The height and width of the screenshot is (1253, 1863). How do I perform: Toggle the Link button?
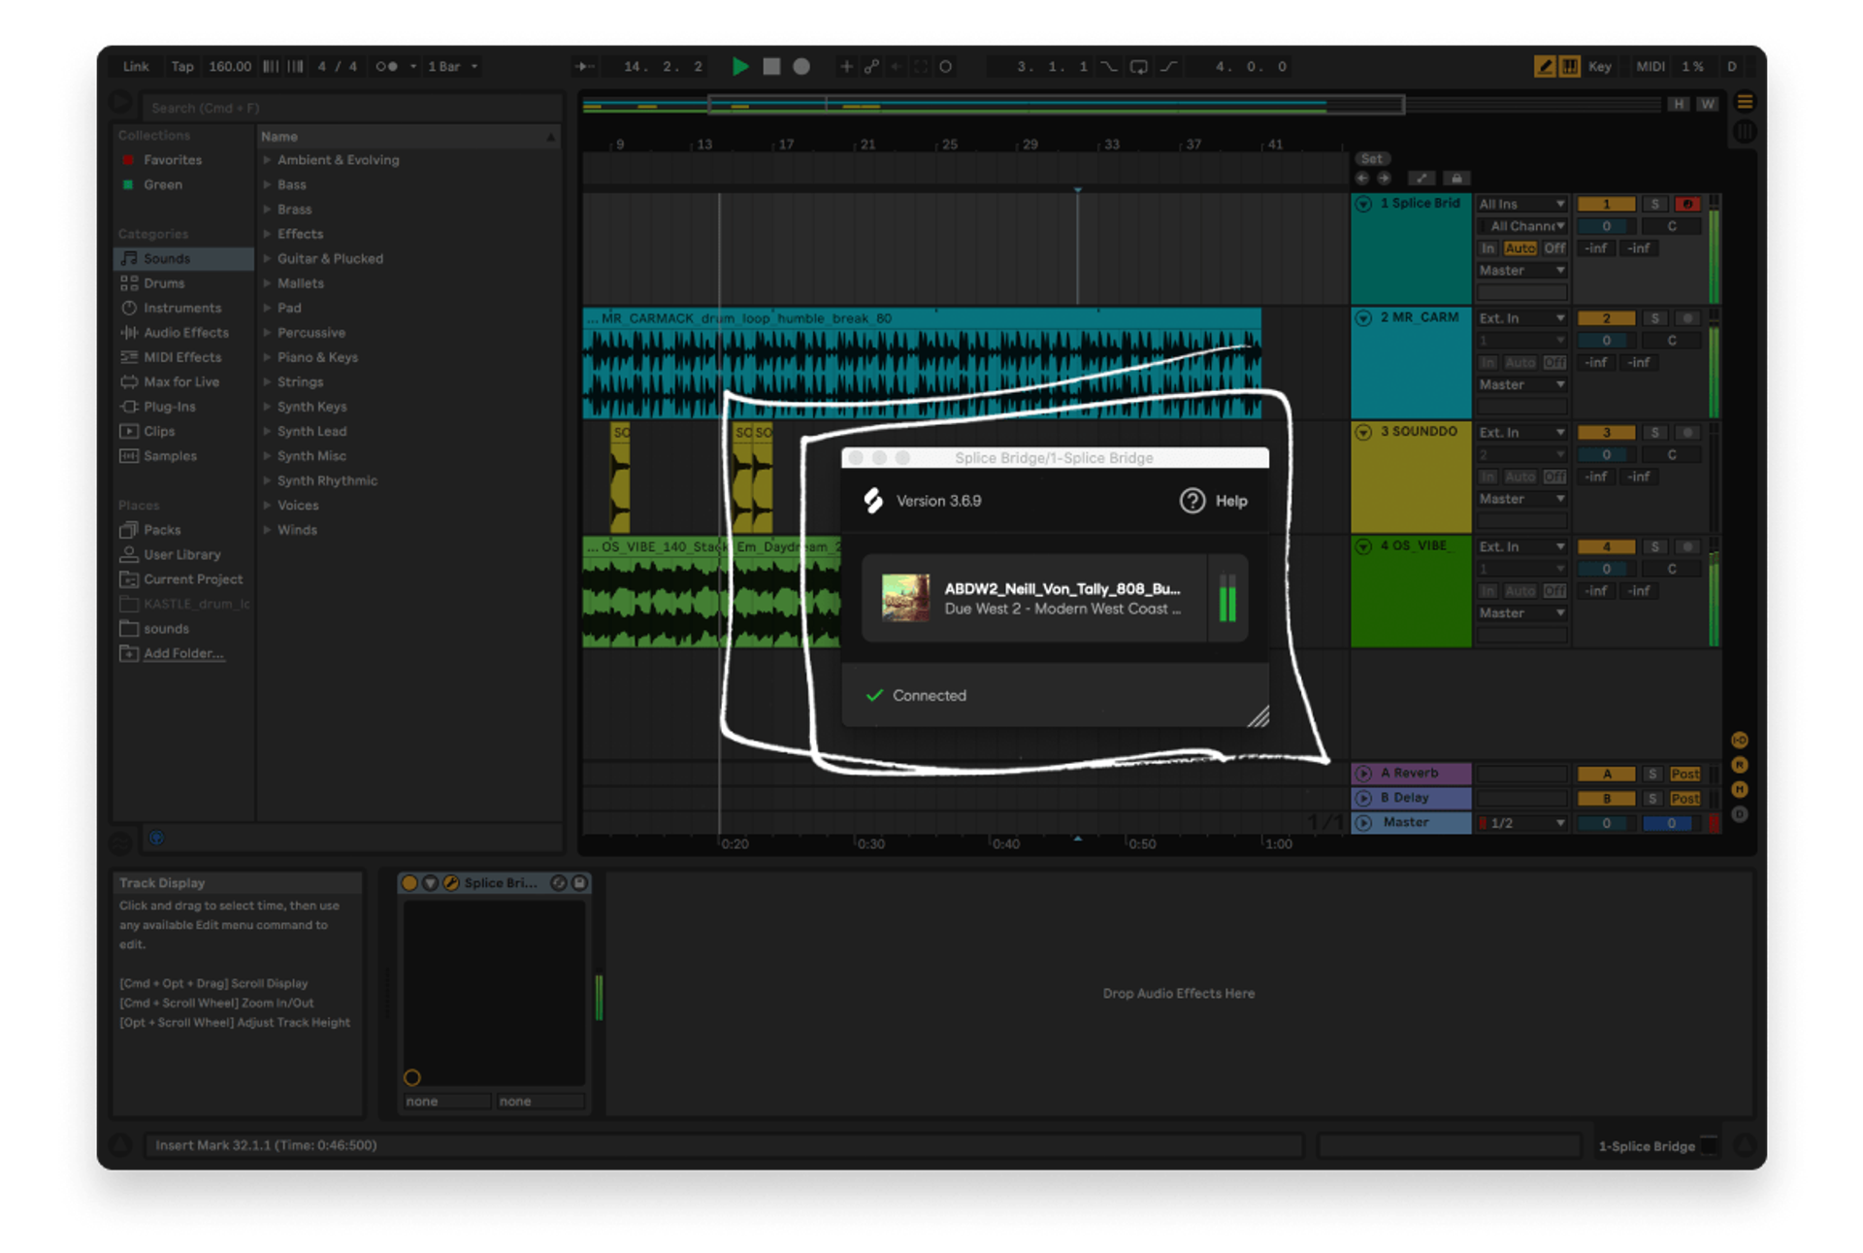(136, 66)
